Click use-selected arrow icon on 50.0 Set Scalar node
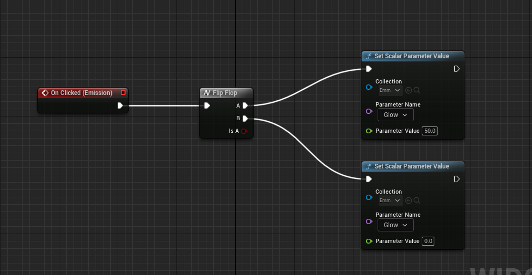The width and height of the screenshot is (532, 275). pos(409,90)
